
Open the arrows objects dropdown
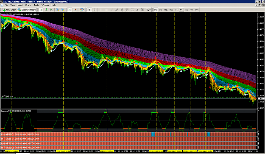coord(148,10)
